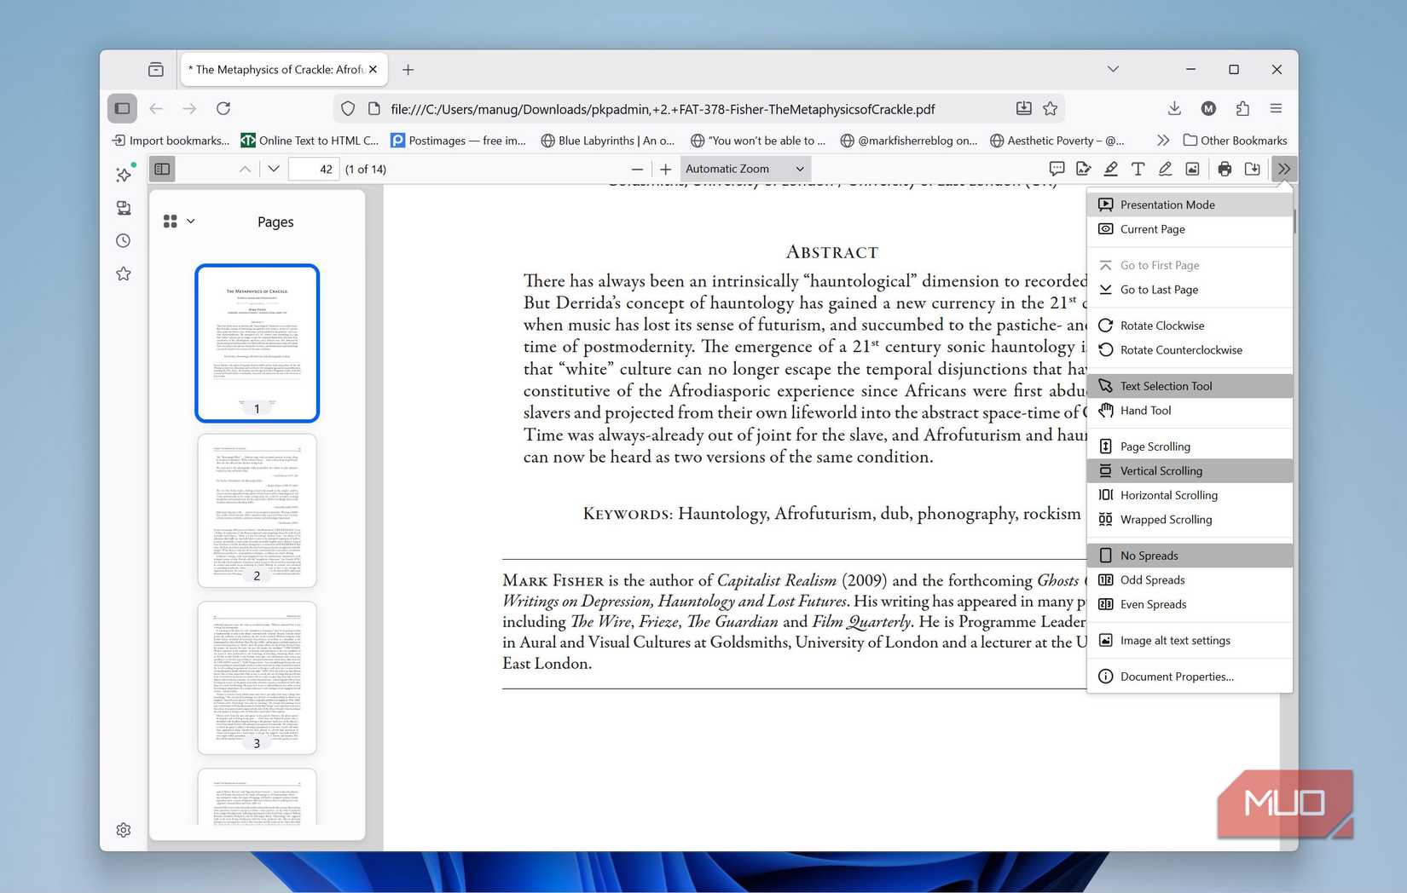Activate the add text tool
This screenshot has width=1407, height=893.
[x=1138, y=169]
